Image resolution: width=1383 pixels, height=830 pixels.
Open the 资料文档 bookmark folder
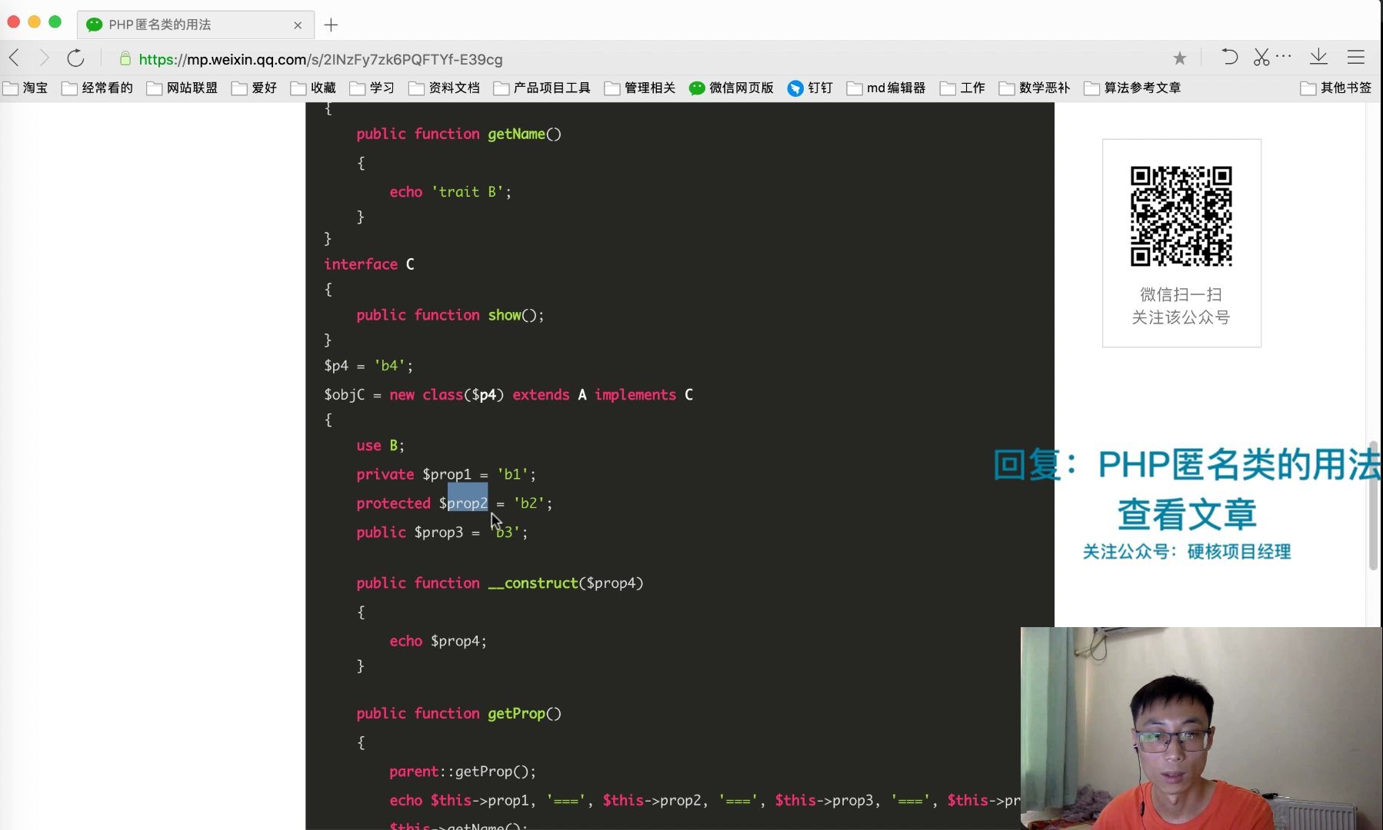[445, 88]
